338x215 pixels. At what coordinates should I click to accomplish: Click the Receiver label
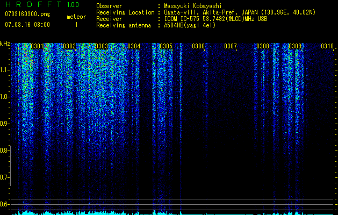pyautogui.click(x=109, y=19)
